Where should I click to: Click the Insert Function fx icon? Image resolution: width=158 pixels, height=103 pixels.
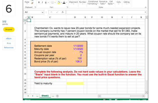(63, 12)
